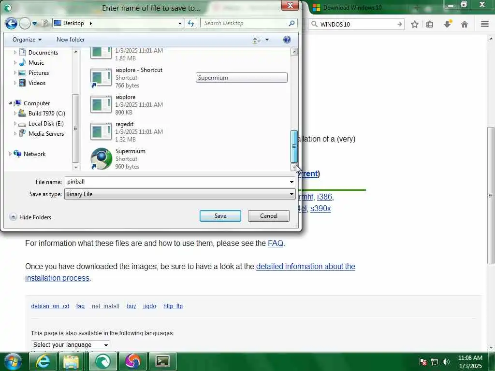This screenshot has height=371, width=495.
Task: Open the browser downloads arrow icon
Action: tap(448, 24)
